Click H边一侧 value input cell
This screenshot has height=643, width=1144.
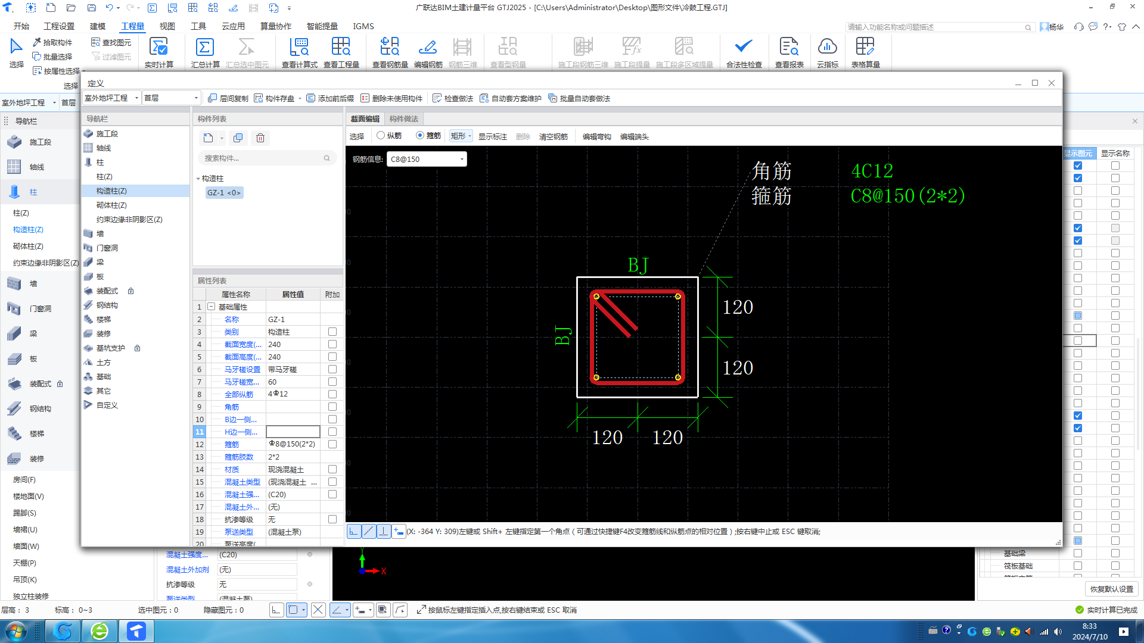tap(293, 432)
